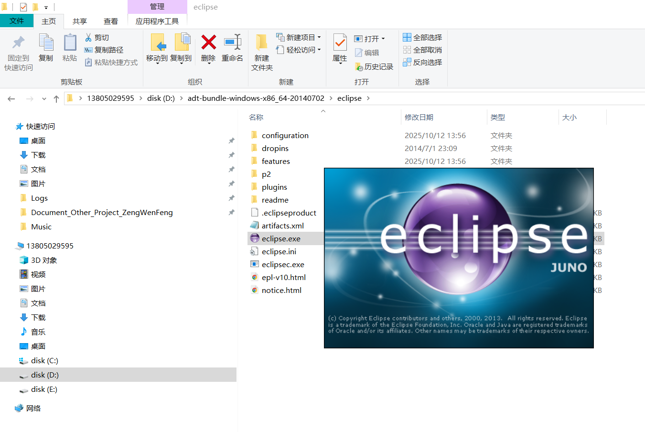Click the Up one level arrow
645x432 pixels.
56,98
